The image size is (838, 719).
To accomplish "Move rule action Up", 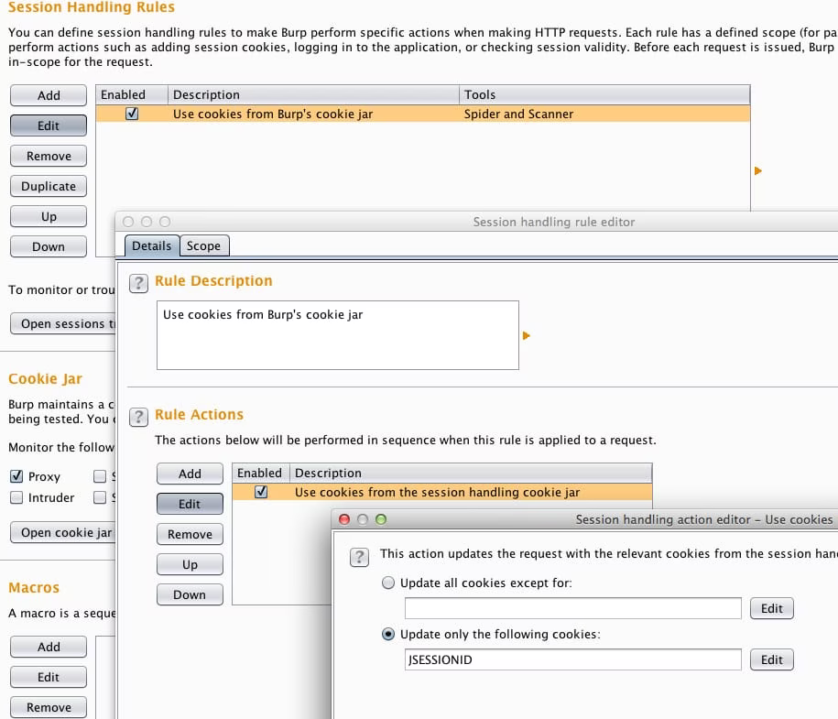I will coord(190,564).
